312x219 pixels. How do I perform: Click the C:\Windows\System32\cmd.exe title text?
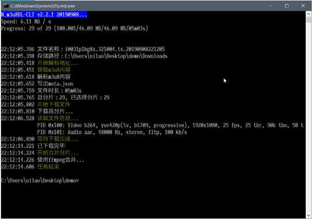pos(43,6)
